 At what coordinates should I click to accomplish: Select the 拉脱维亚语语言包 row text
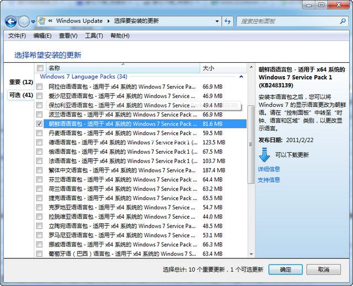(x=122, y=217)
